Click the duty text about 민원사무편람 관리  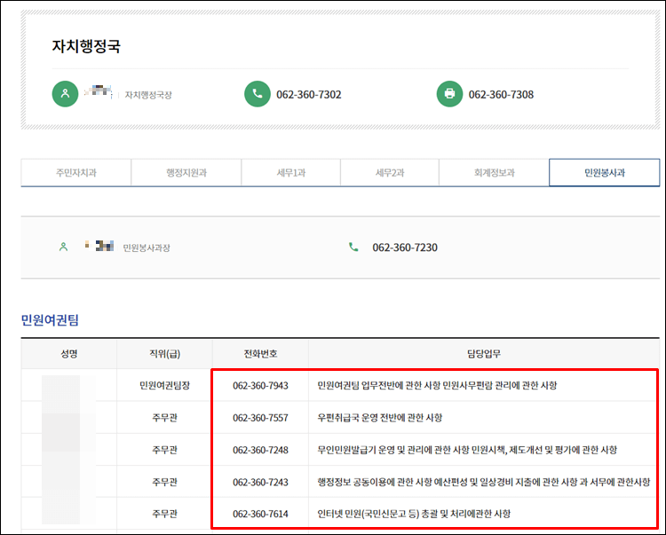[x=437, y=385]
